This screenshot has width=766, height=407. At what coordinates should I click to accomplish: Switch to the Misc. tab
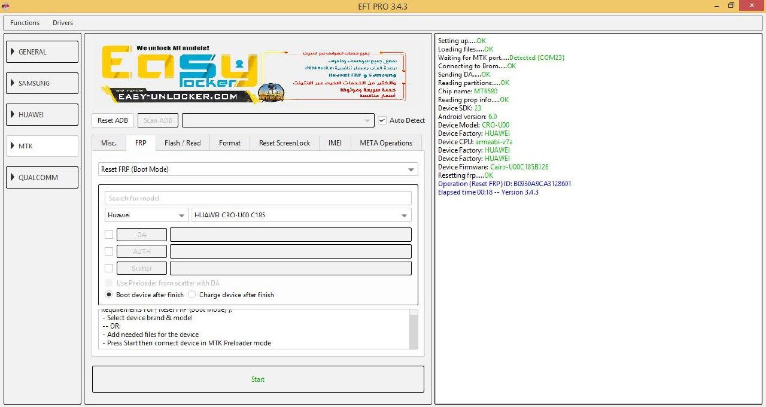(x=109, y=143)
